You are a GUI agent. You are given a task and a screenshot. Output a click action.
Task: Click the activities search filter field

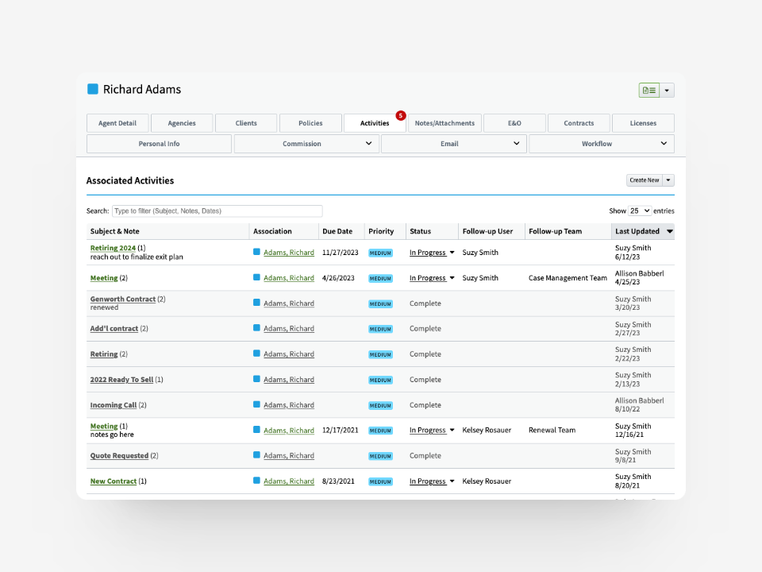pos(217,211)
